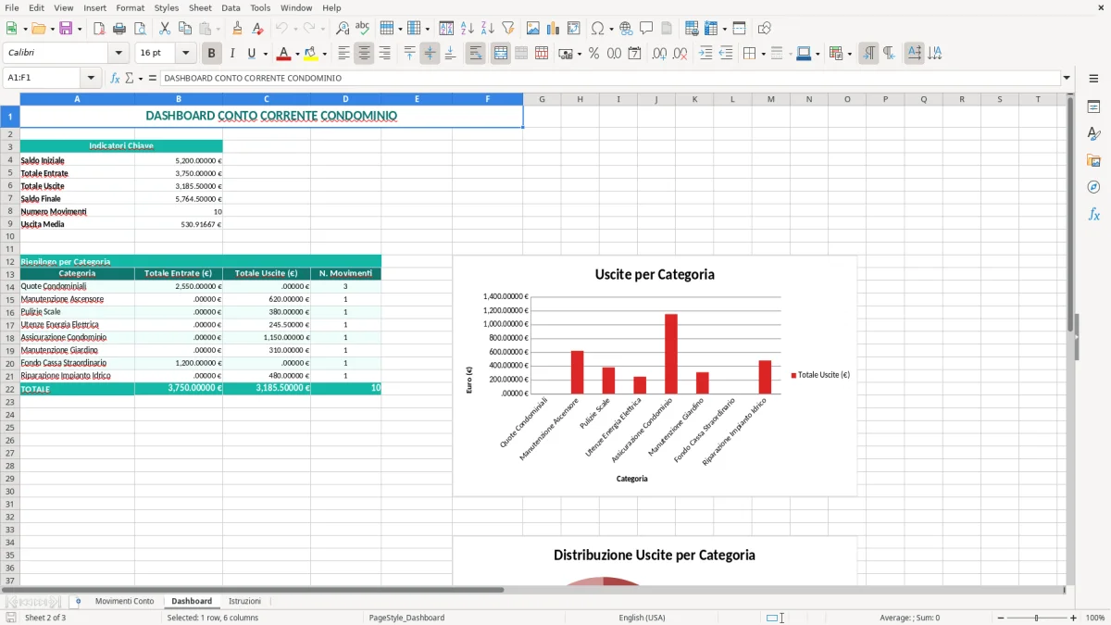This screenshot has width=1111, height=625.
Task: Open the background color dropdown arrow
Action: click(x=324, y=54)
